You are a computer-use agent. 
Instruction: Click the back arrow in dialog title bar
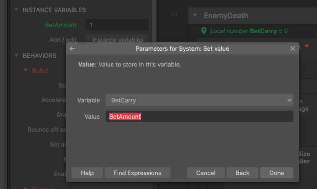72,48
